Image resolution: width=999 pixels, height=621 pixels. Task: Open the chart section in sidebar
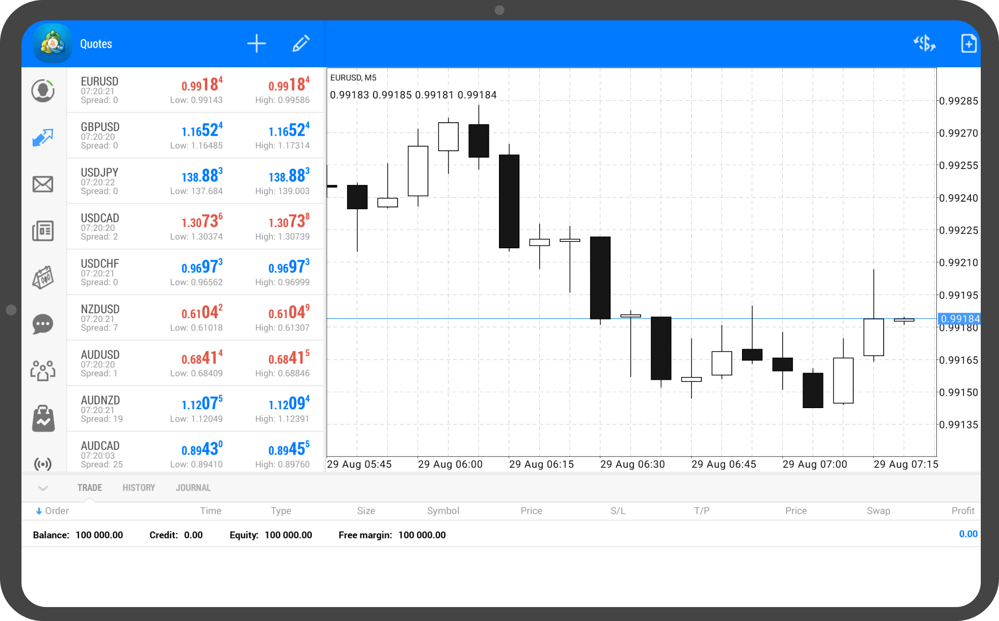click(x=43, y=138)
